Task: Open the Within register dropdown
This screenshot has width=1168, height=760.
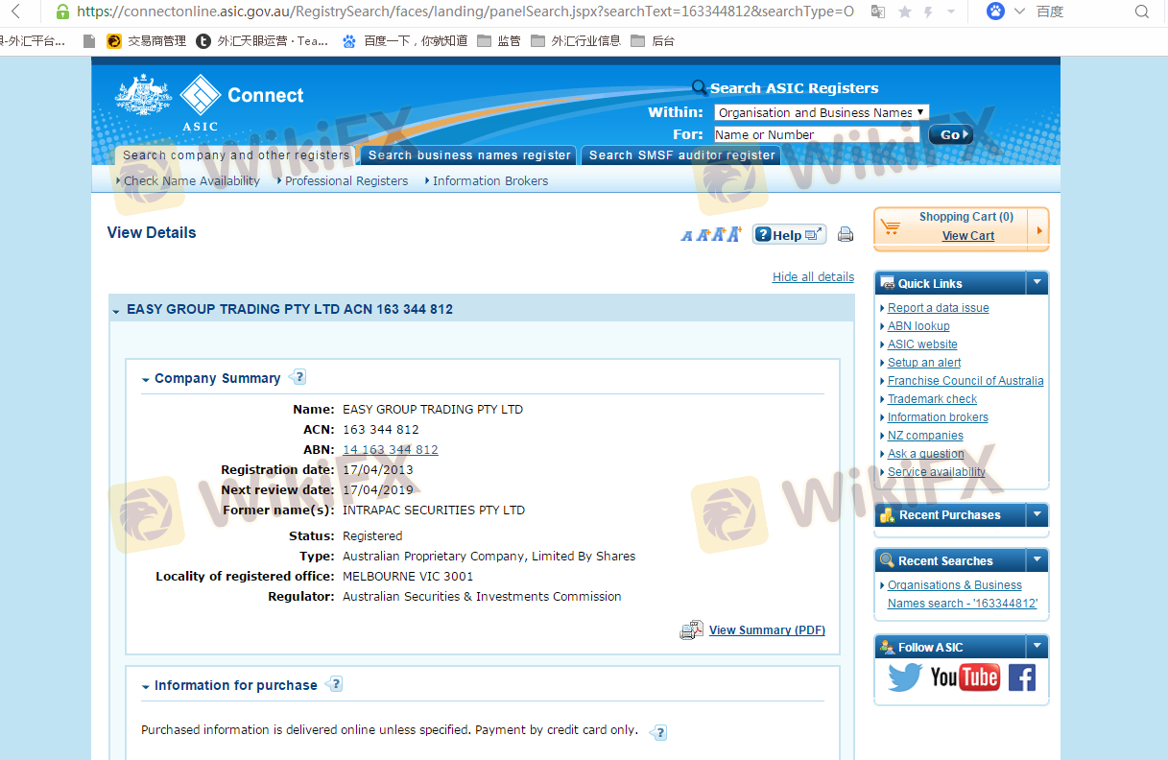Action: tap(822, 112)
